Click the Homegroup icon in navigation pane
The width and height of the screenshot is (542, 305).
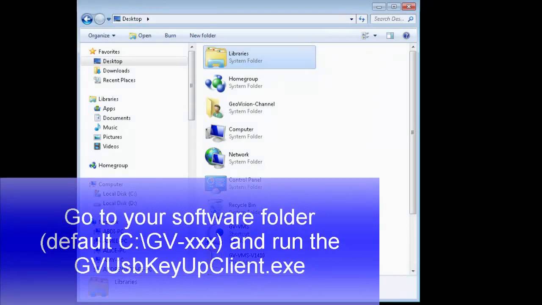click(93, 165)
